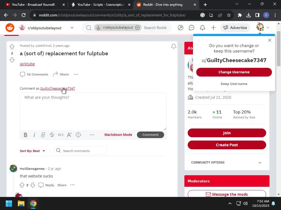Viewport: 281px width, 210px height.
Task: Insert a link in comment editor
Action: (43, 135)
